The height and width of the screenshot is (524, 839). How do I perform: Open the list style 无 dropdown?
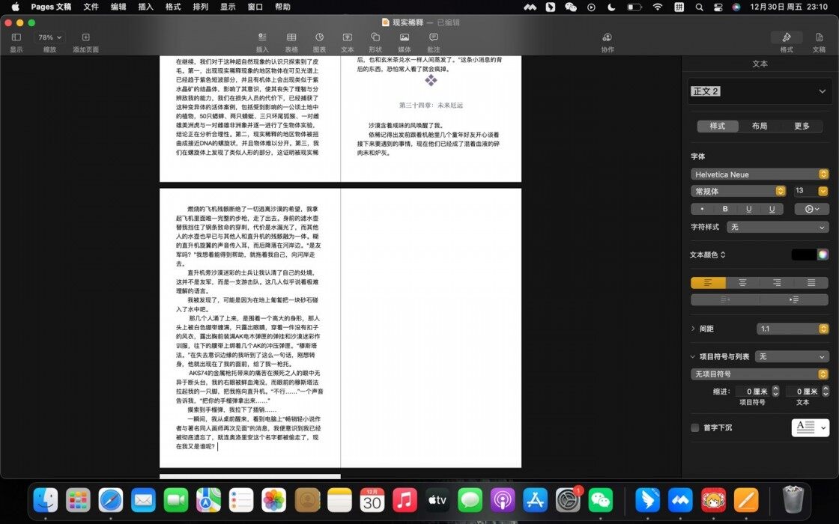[x=792, y=356]
